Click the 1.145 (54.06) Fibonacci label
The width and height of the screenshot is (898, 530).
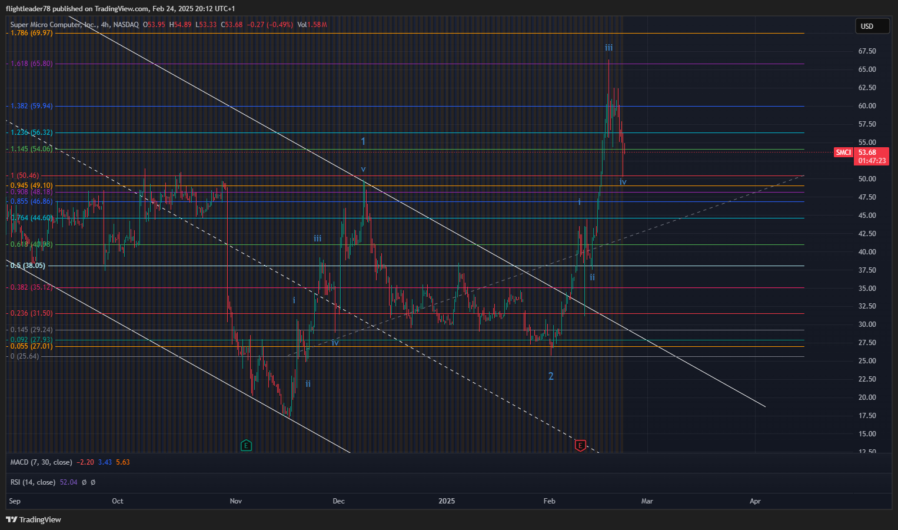click(x=32, y=149)
